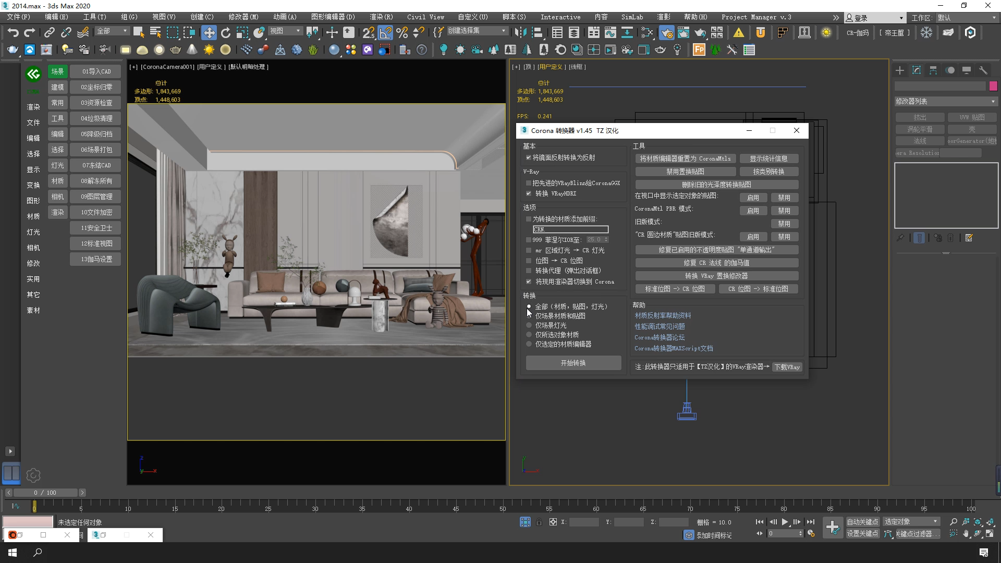This screenshot has height=563, width=1001.
Task: Expand the 创建选择集 dropdown
Action: coord(503,31)
